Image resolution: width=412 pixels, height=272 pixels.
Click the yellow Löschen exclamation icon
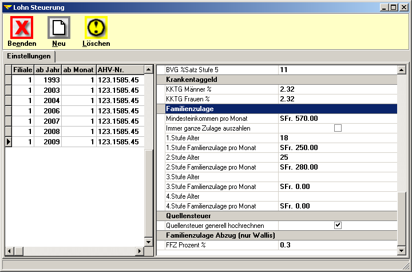pyautogui.click(x=96, y=27)
